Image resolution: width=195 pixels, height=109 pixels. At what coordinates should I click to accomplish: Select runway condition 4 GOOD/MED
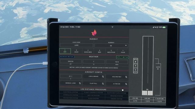[x=88, y=51]
